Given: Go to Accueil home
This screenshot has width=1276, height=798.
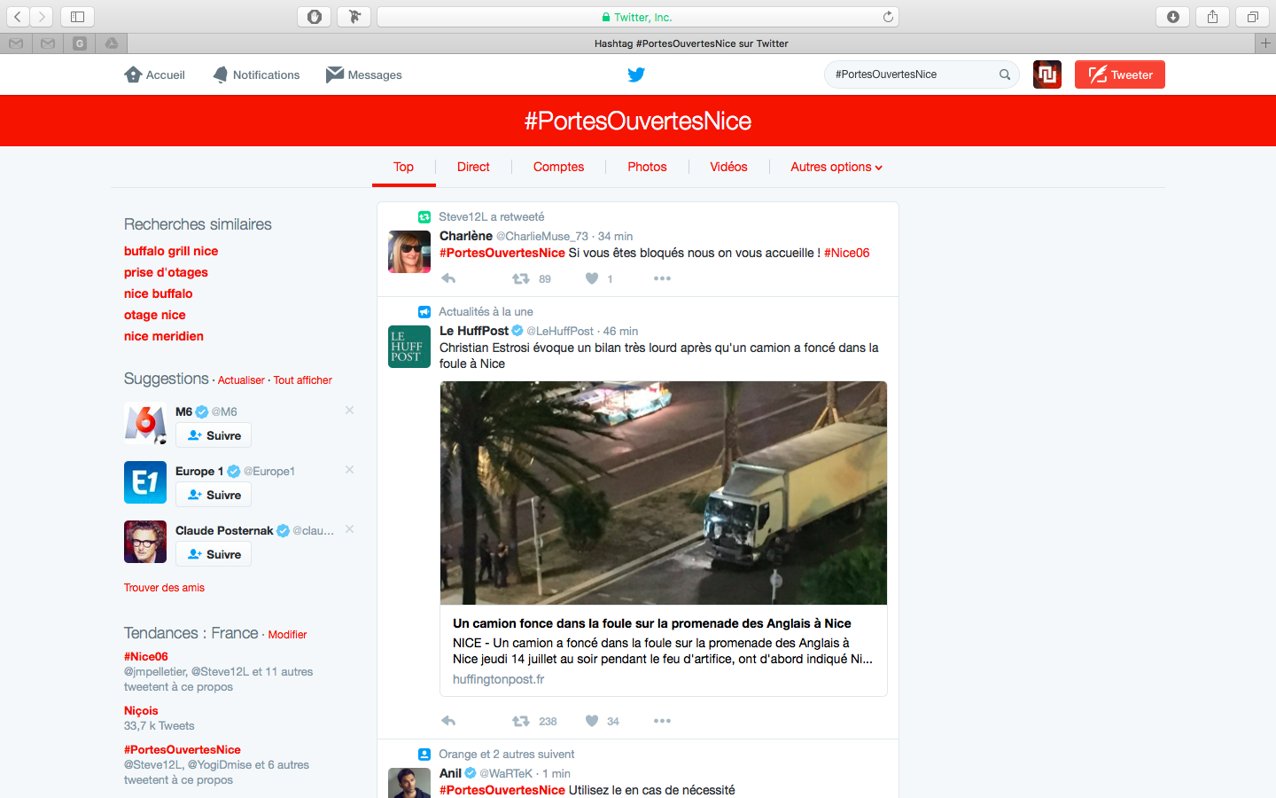Looking at the screenshot, I should pos(155,74).
